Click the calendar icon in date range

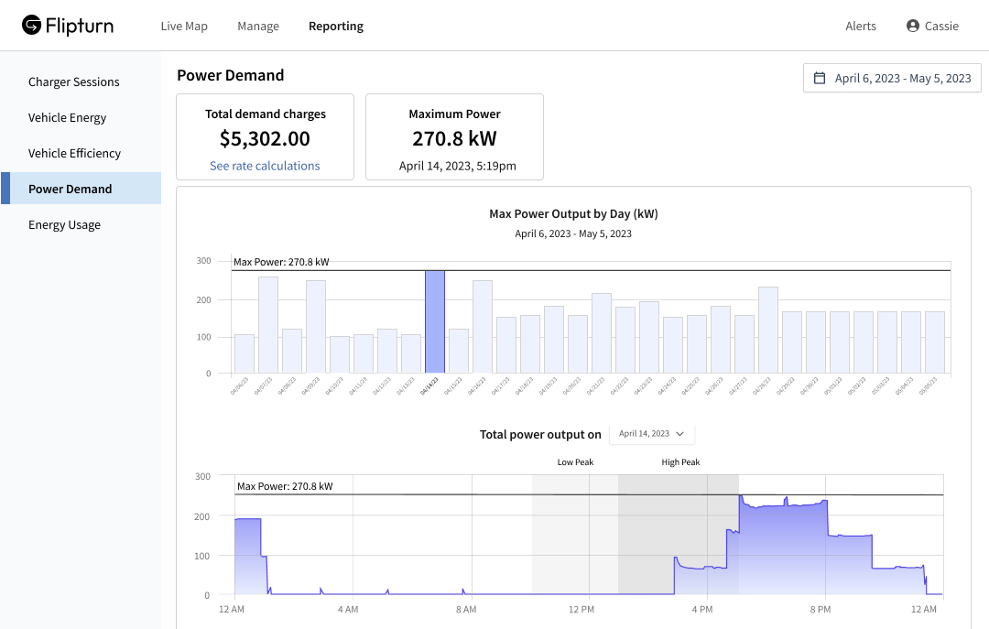820,78
